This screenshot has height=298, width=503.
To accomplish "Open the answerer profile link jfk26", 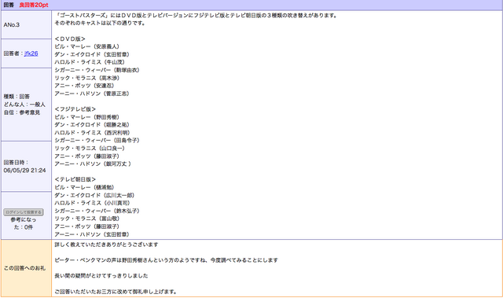I will 31,53.
